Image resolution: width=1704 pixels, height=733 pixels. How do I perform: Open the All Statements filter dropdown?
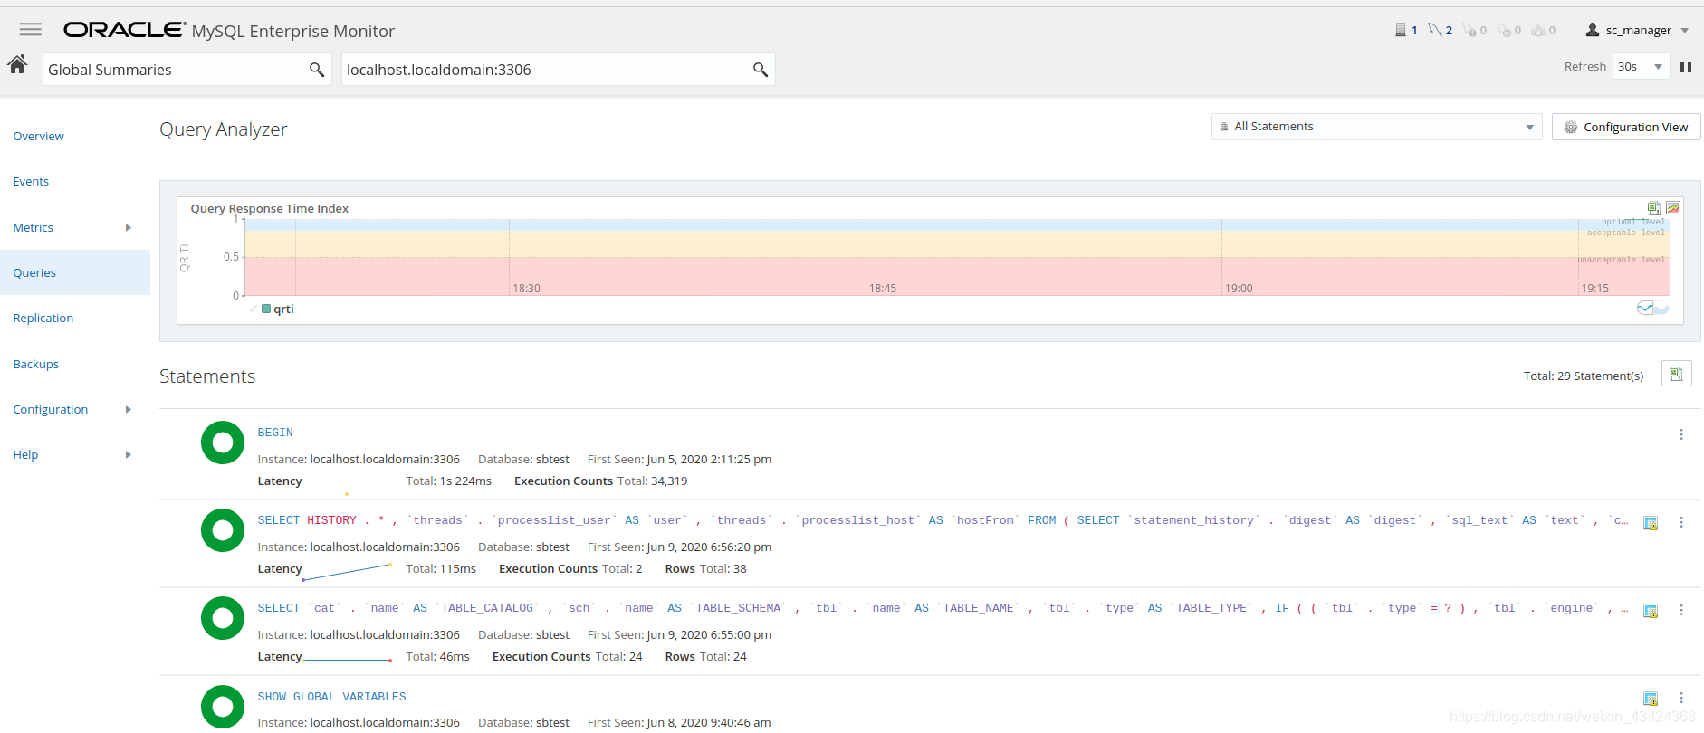tap(1376, 127)
